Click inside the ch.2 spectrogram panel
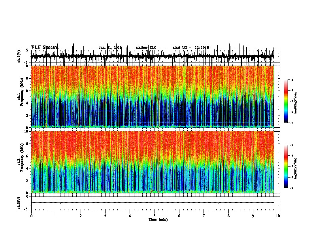This screenshot has height=242, width=313. pos(152,162)
